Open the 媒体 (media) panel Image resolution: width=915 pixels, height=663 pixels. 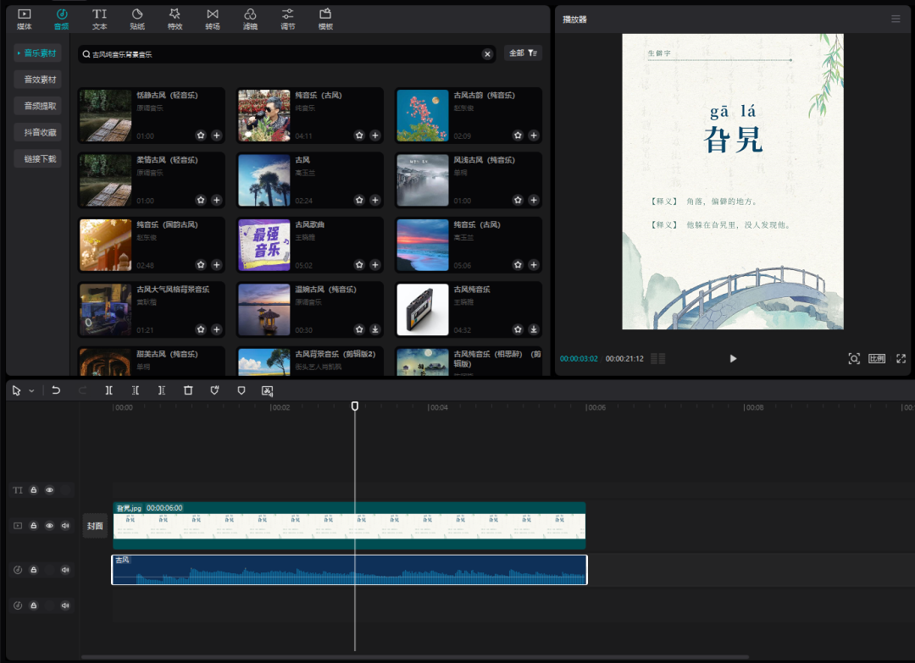tap(23, 19)
